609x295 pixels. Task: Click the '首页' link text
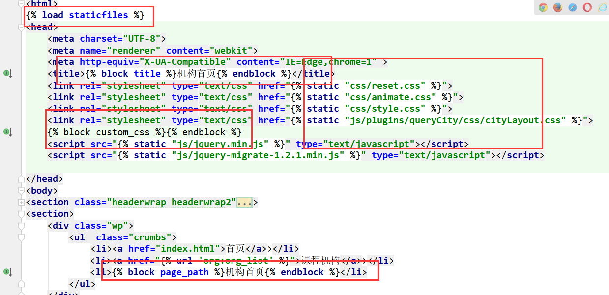[x=236, y=249]
